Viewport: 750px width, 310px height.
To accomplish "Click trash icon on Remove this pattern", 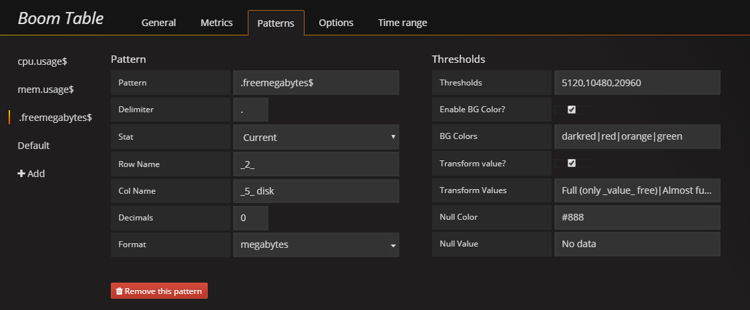I will (119, 291).
